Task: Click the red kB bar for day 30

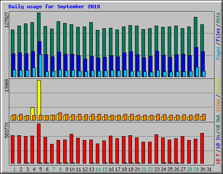Action: [202, 148]
